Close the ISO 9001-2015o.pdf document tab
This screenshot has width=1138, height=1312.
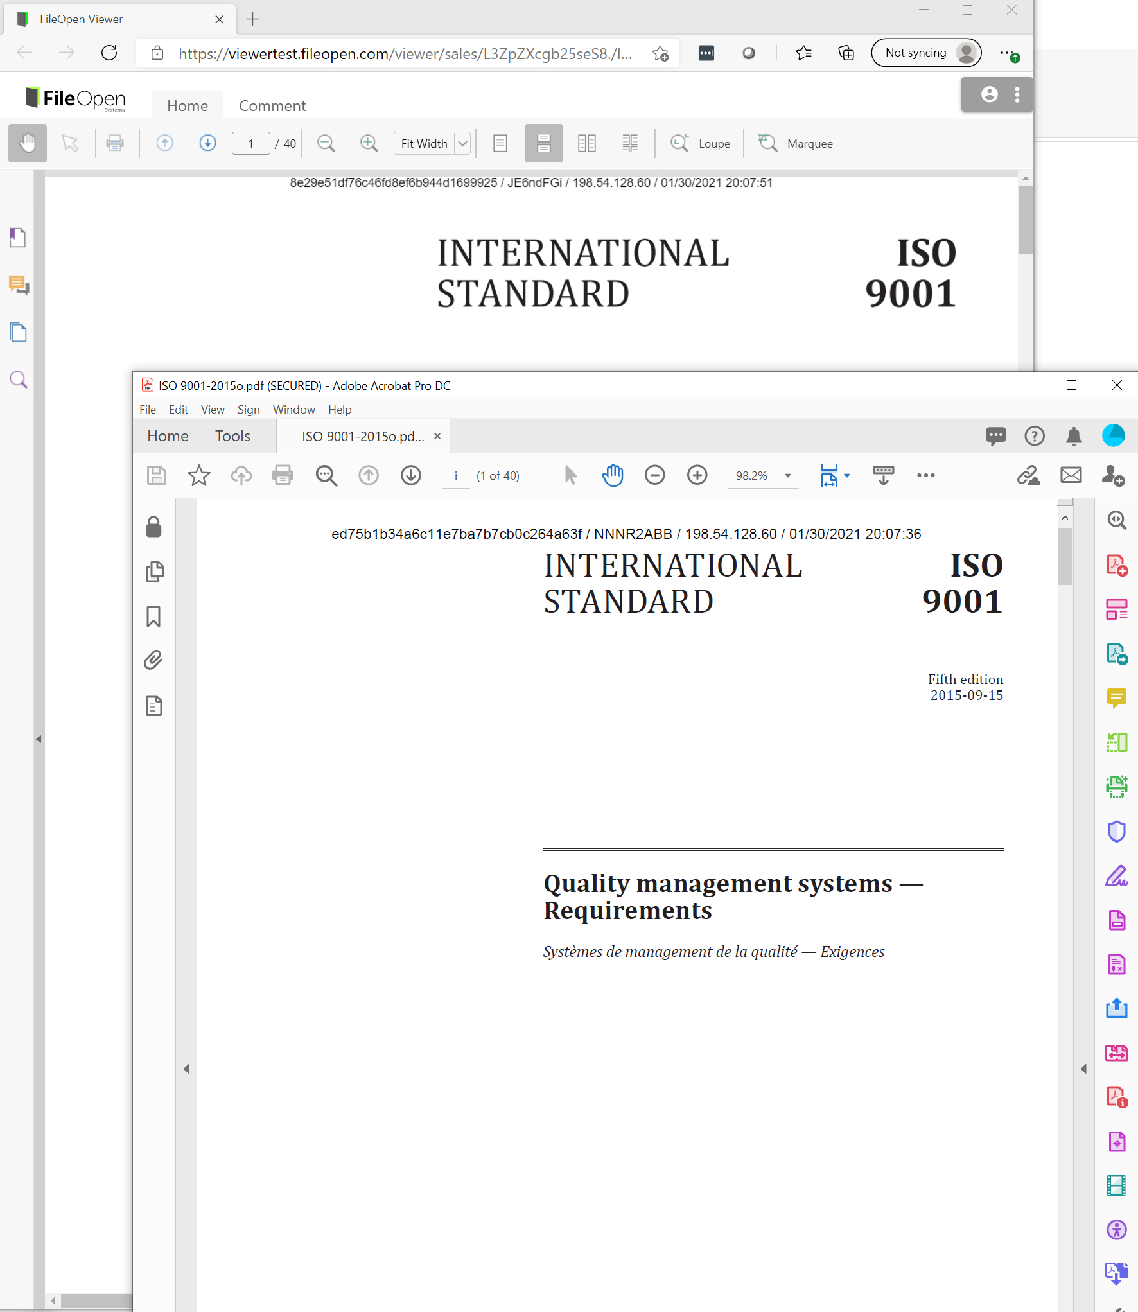point(437,436)
